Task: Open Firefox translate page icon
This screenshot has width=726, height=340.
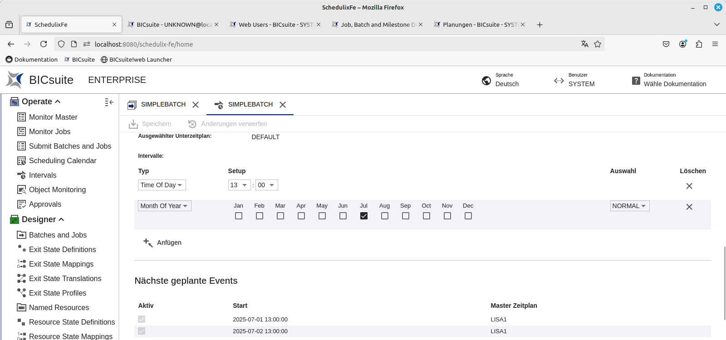Action: 584,44
